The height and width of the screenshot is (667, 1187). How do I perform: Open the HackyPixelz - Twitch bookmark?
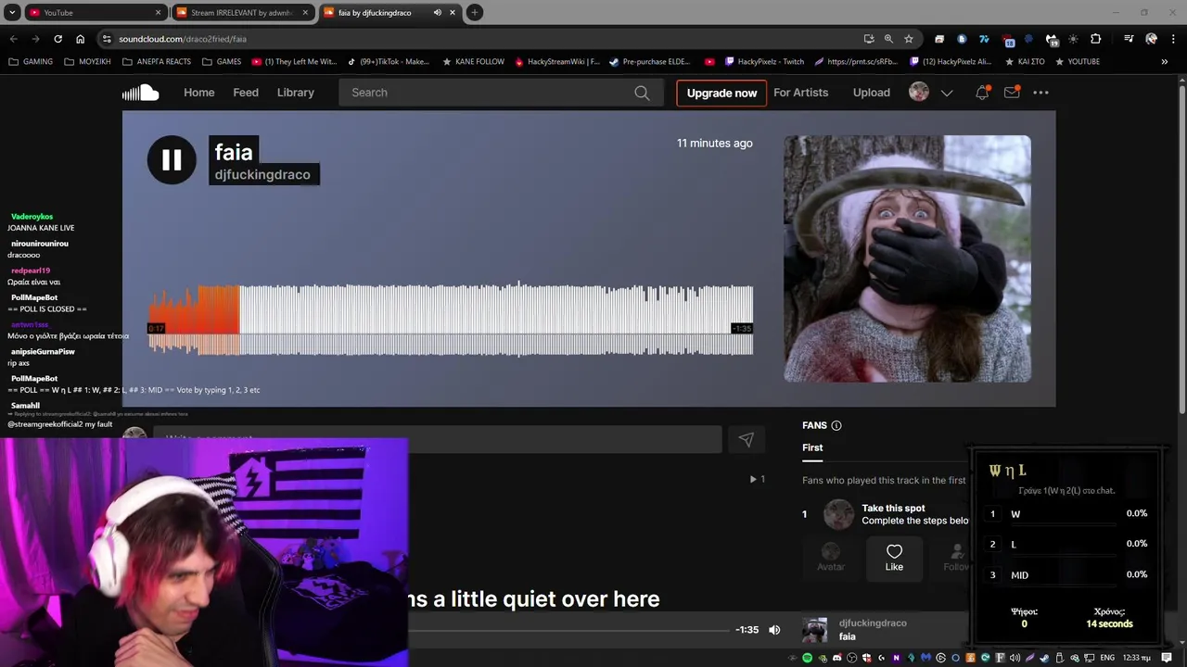pos(764,62)
